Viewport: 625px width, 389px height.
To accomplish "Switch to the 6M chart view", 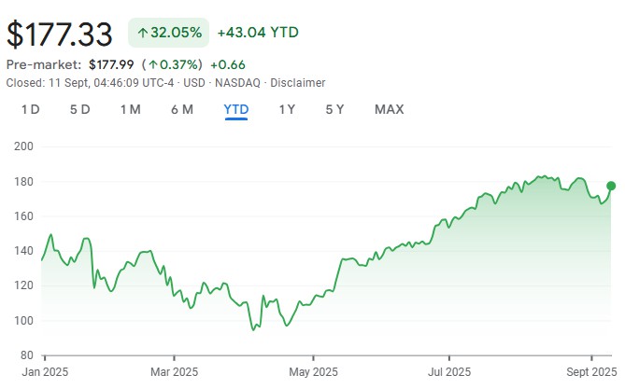I will tap(181, 109).
